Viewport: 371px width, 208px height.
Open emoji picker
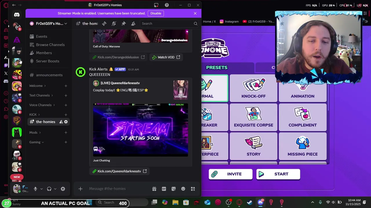point(183,189)
